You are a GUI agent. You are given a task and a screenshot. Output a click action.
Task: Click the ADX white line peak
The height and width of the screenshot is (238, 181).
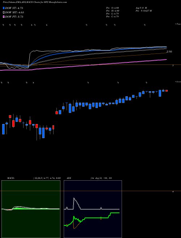74,198
